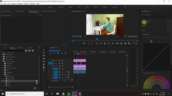Image resolution: width=172 pixels, height=96 pixels.
Task: Enable voice-over record on track A1
Action: coord(69,72)
